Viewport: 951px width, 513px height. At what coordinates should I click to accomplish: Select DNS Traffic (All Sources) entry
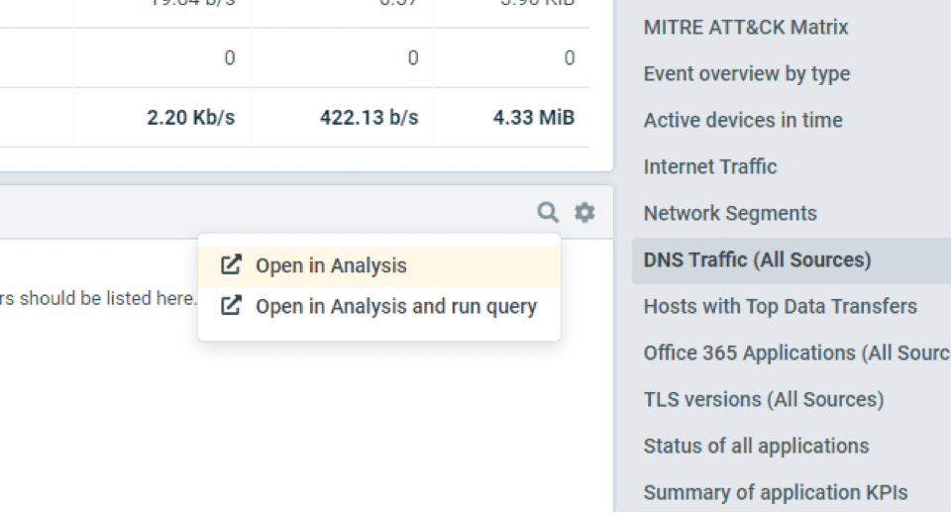757,259
